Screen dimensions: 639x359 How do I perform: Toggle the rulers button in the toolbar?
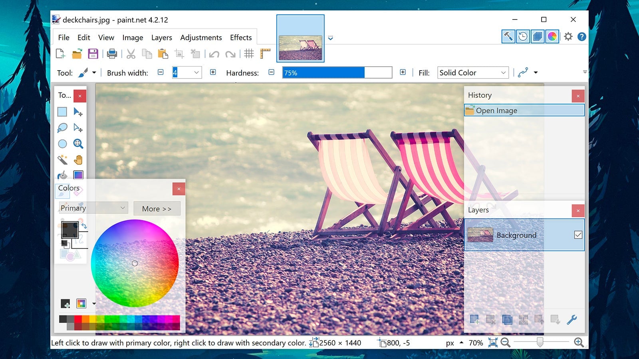265,54
